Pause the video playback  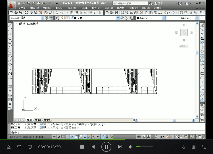tap(106, 147)
